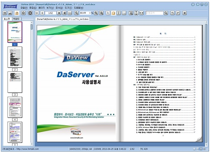Select the text selection T tool

tap(119, 13)
